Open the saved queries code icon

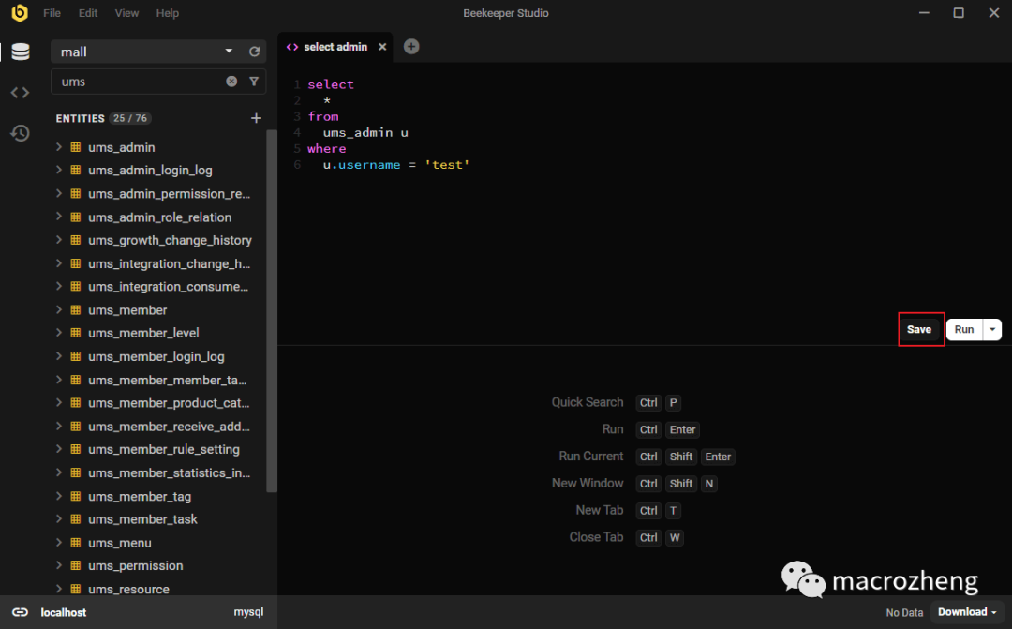pos(20,93)
